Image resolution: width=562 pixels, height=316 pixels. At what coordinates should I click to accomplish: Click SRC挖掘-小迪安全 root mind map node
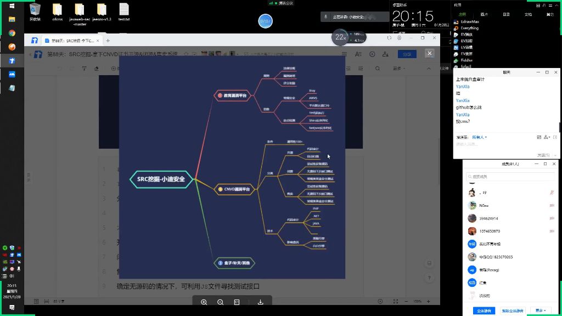point(161,179)
